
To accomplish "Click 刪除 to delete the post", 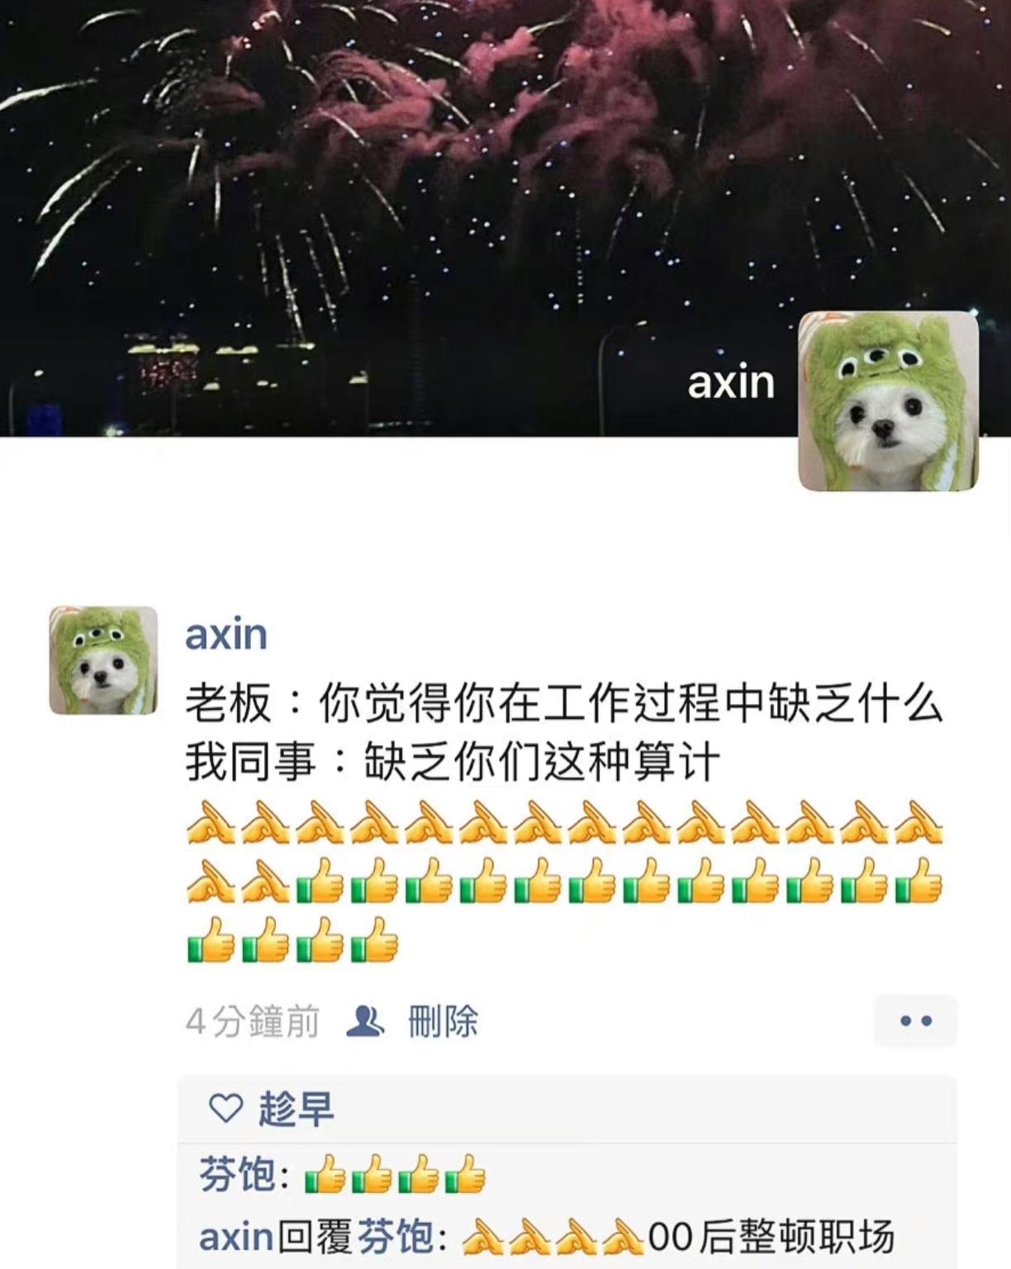I will (443, 1021).
